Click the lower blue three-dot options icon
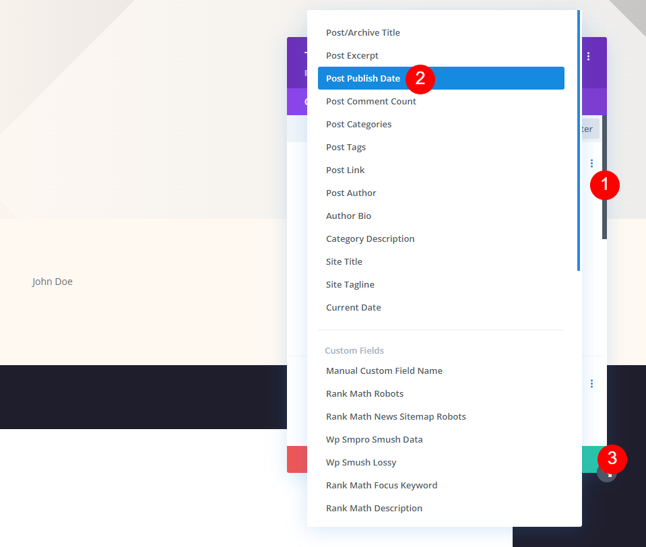 591,384
